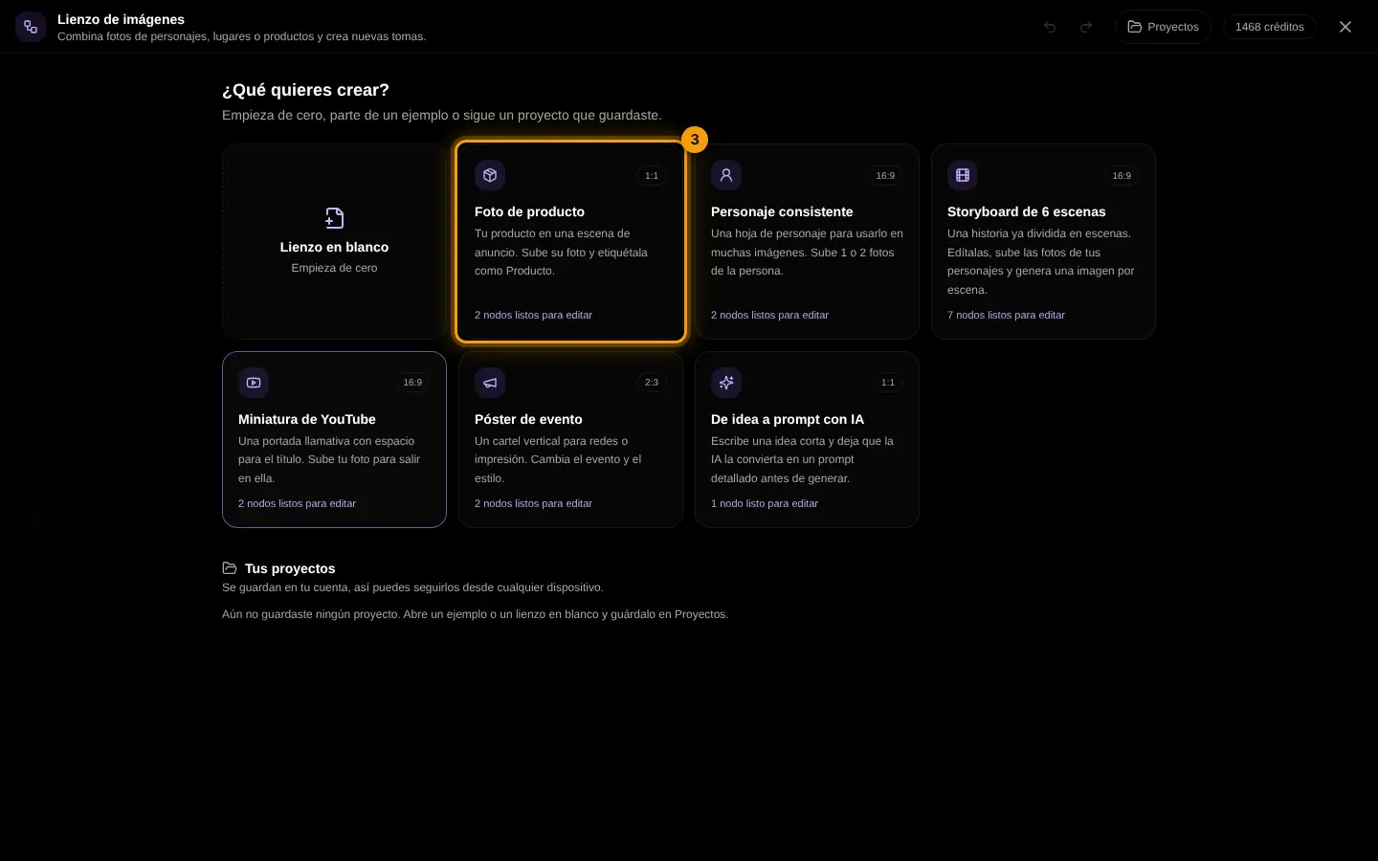Click the blank file icon in Lienzo en blanco

[x=334, y=218]
